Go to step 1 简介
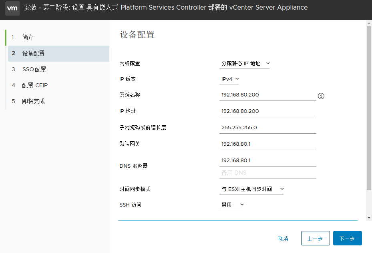 point(58,38)
